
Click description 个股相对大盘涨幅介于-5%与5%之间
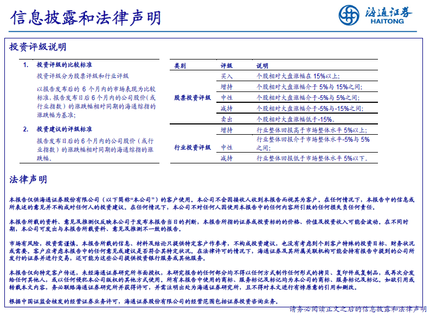pos(308,98)
